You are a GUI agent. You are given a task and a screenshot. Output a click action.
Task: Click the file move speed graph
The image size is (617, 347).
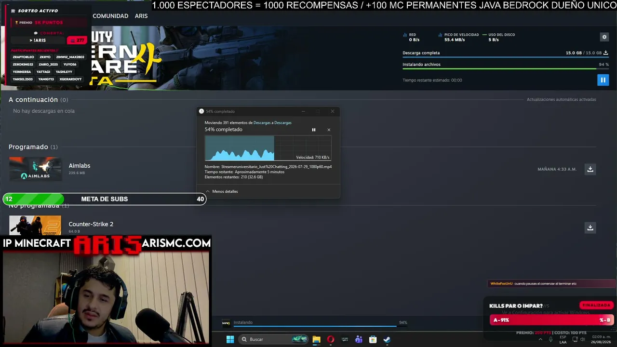(268, 148)
